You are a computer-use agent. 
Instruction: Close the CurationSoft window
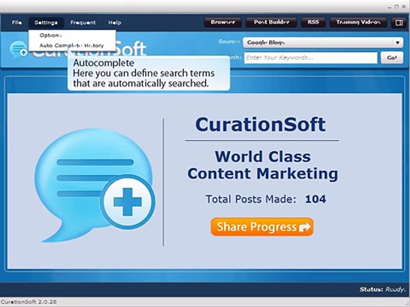(404, 7)
